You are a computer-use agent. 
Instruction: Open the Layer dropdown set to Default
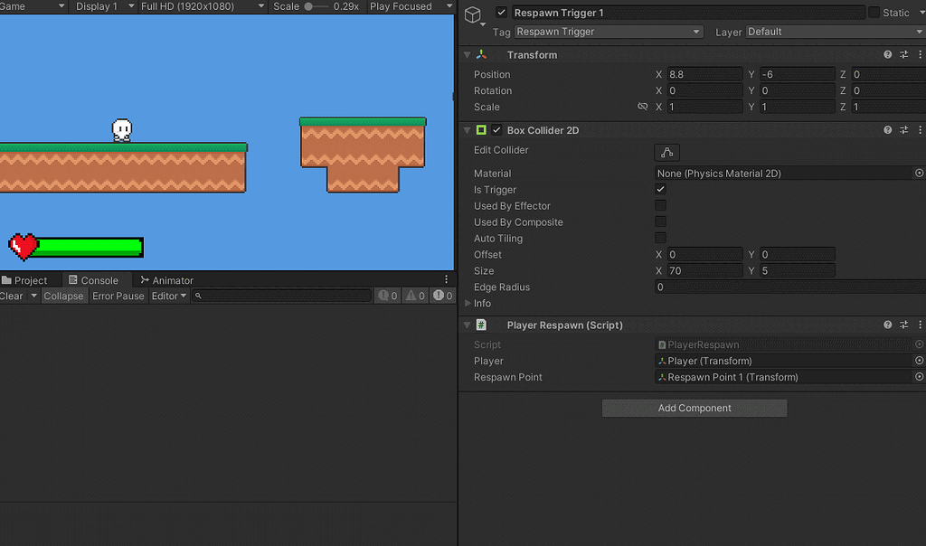[832, 31]
